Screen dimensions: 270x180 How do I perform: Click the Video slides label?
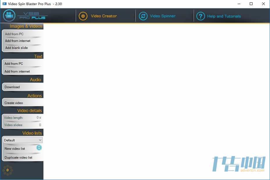(x=13, y=125)
